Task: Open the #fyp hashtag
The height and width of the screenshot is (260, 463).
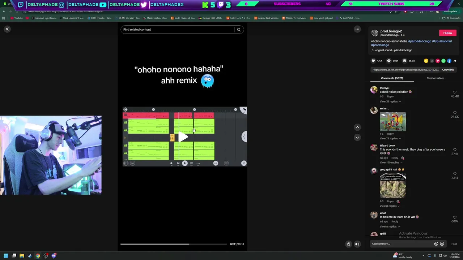Action: click(x=435, y=41)
